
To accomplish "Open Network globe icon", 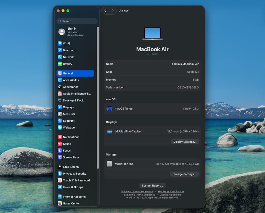I will tap(60, 57).
